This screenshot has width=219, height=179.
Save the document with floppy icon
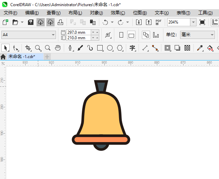point(31,22)
